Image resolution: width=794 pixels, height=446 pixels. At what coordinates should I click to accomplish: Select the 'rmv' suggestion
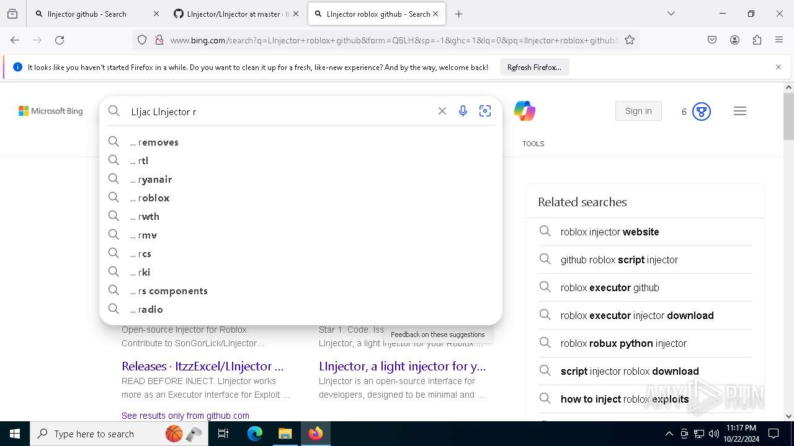(301, 235)
